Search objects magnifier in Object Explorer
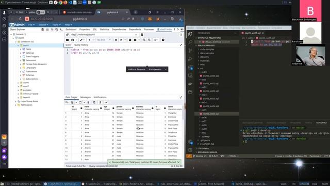330x186 pixels. tap(57, 29)
